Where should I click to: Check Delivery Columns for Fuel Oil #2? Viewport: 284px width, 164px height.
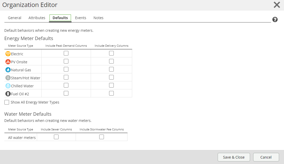(x=111, y=93)
